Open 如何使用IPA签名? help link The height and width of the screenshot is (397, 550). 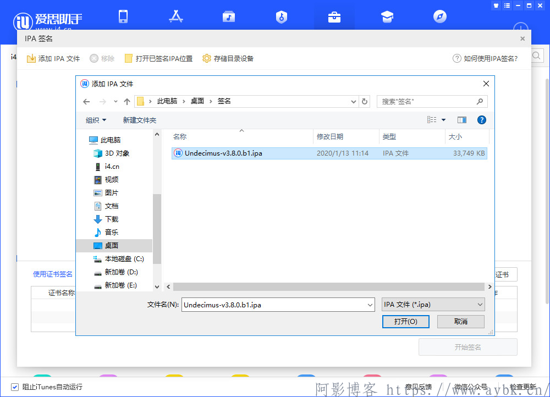(x=485, y=59)
